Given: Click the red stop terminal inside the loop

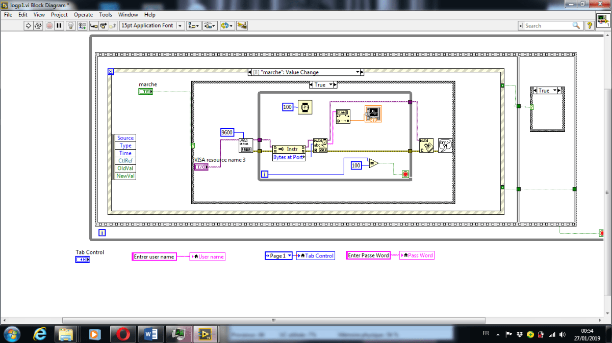Looking at the screenshot, I should (405, 174).
